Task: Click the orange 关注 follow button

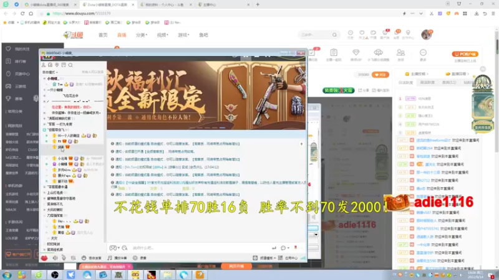Action: pyautogui.click(x=380, y=75)
